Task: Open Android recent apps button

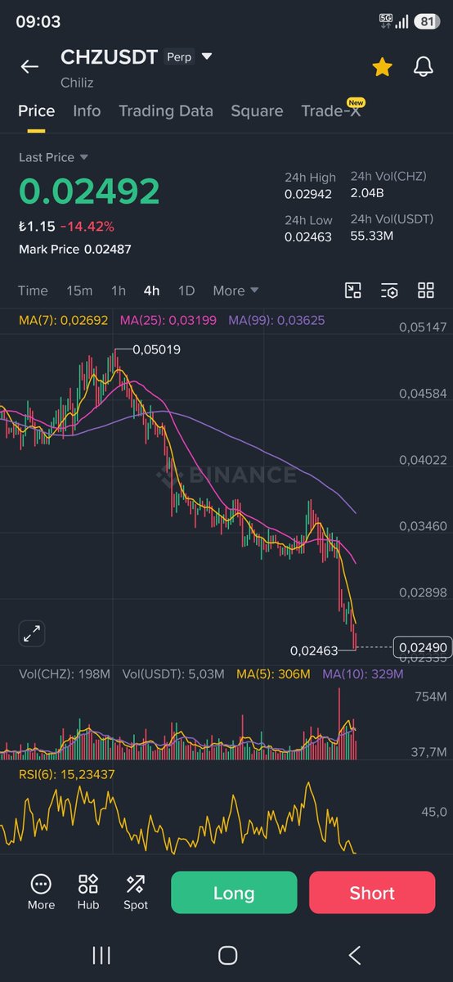Action: click(101, 955)
